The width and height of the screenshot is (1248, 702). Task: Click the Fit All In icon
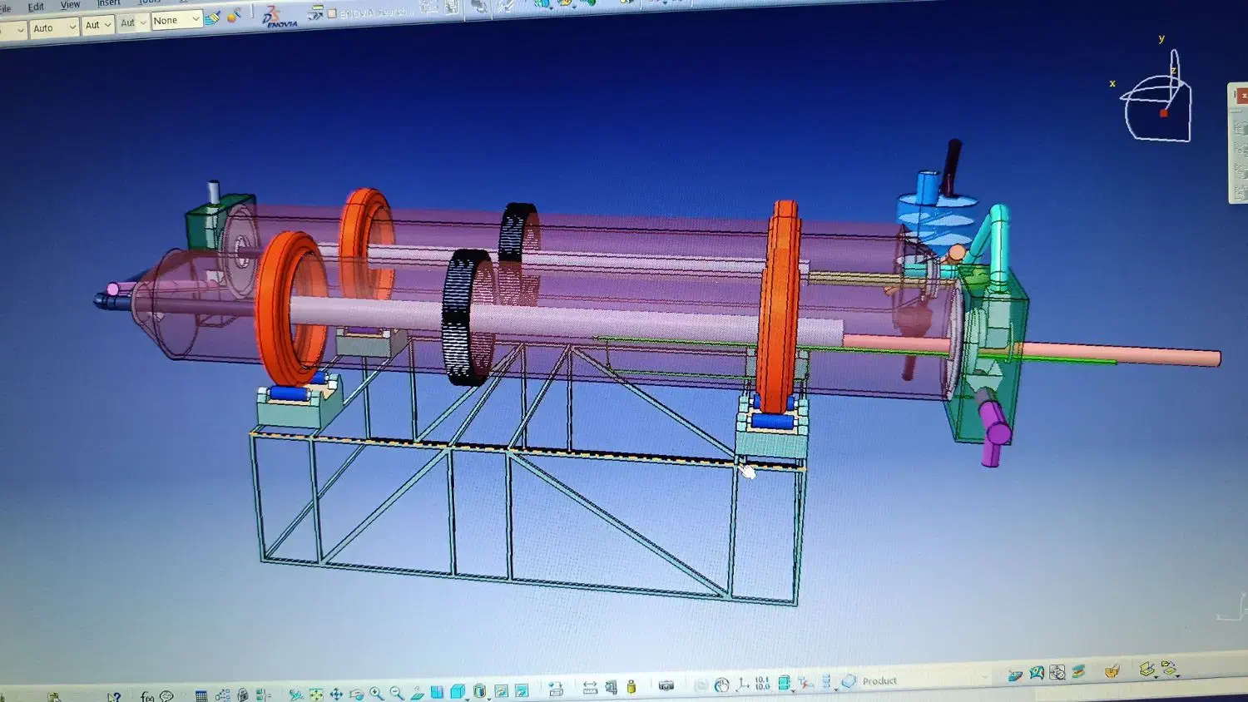pos(316,695)
